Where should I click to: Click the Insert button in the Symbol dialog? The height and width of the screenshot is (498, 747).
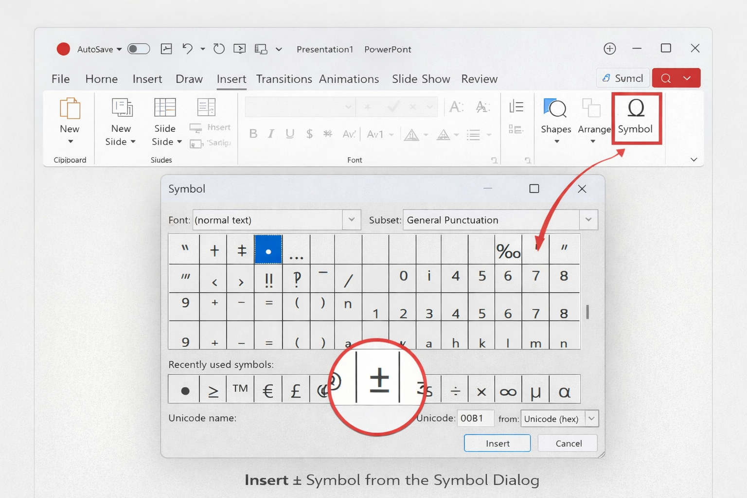tap(497, 443)
